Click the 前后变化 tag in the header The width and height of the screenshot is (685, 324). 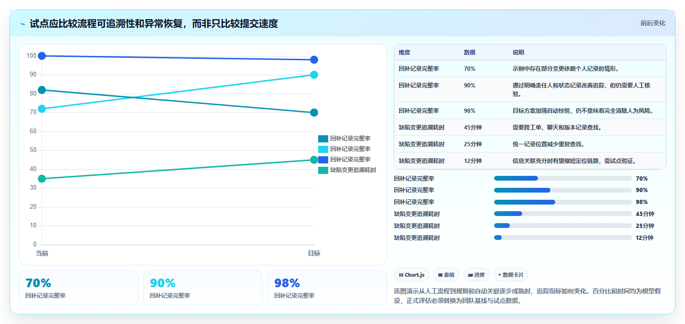click(653, 23)
